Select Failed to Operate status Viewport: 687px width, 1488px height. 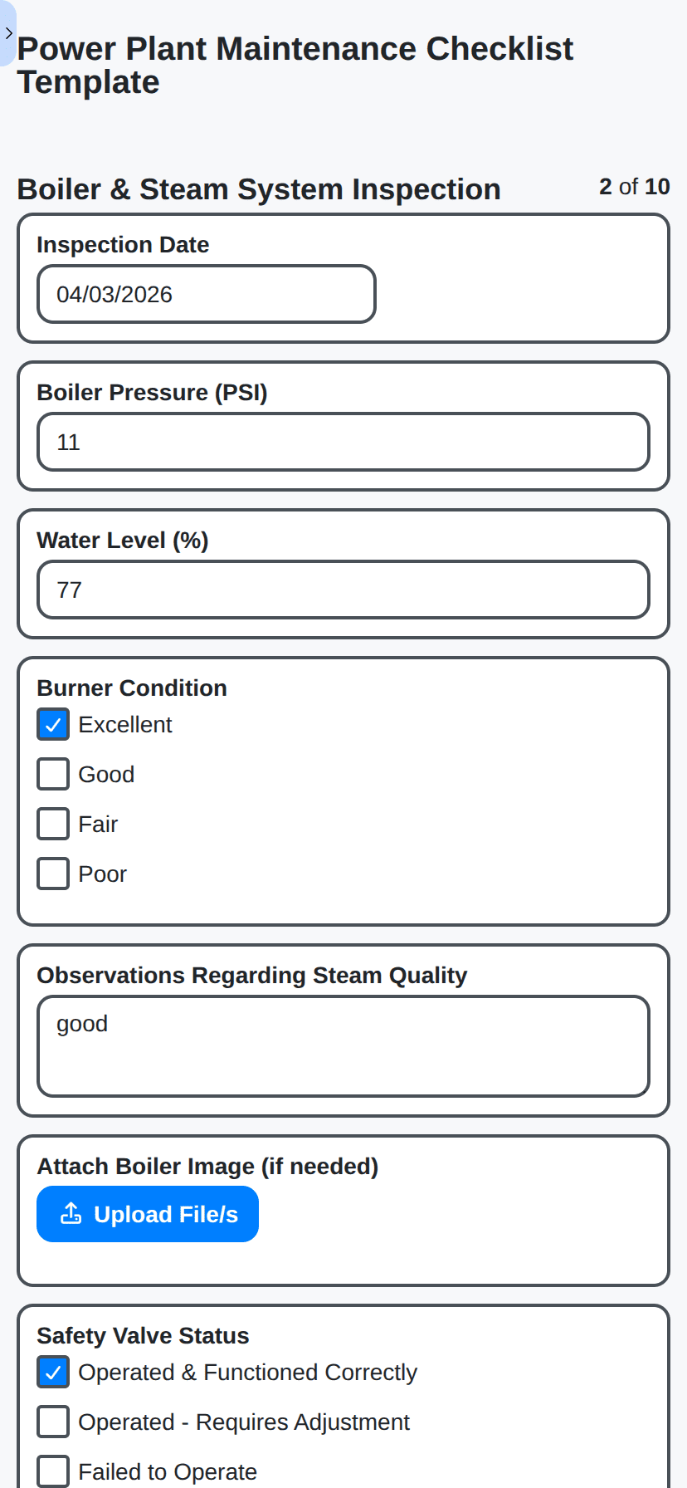tap(52, 1470)
